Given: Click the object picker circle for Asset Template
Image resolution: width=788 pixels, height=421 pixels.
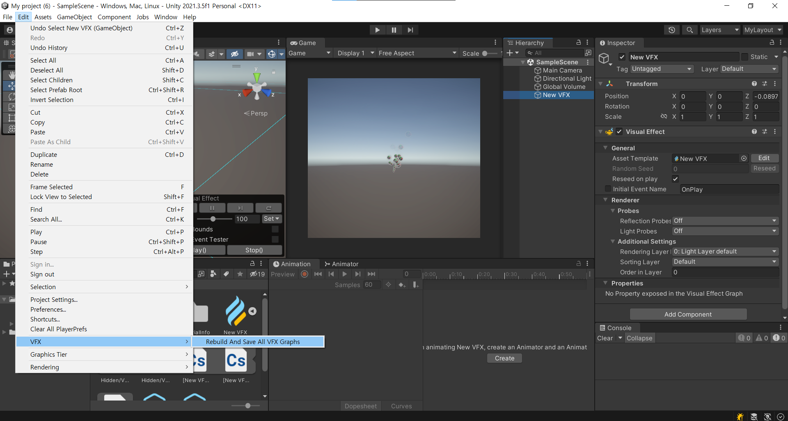Looking at the screenshot, I should (x=744, y=158).
